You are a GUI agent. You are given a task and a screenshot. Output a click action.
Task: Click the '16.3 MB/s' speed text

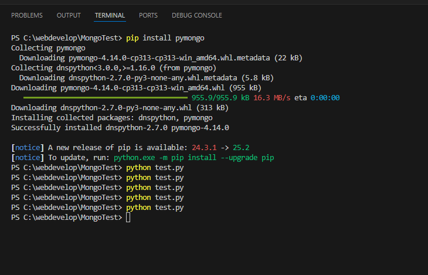click(x=271, y=98)
